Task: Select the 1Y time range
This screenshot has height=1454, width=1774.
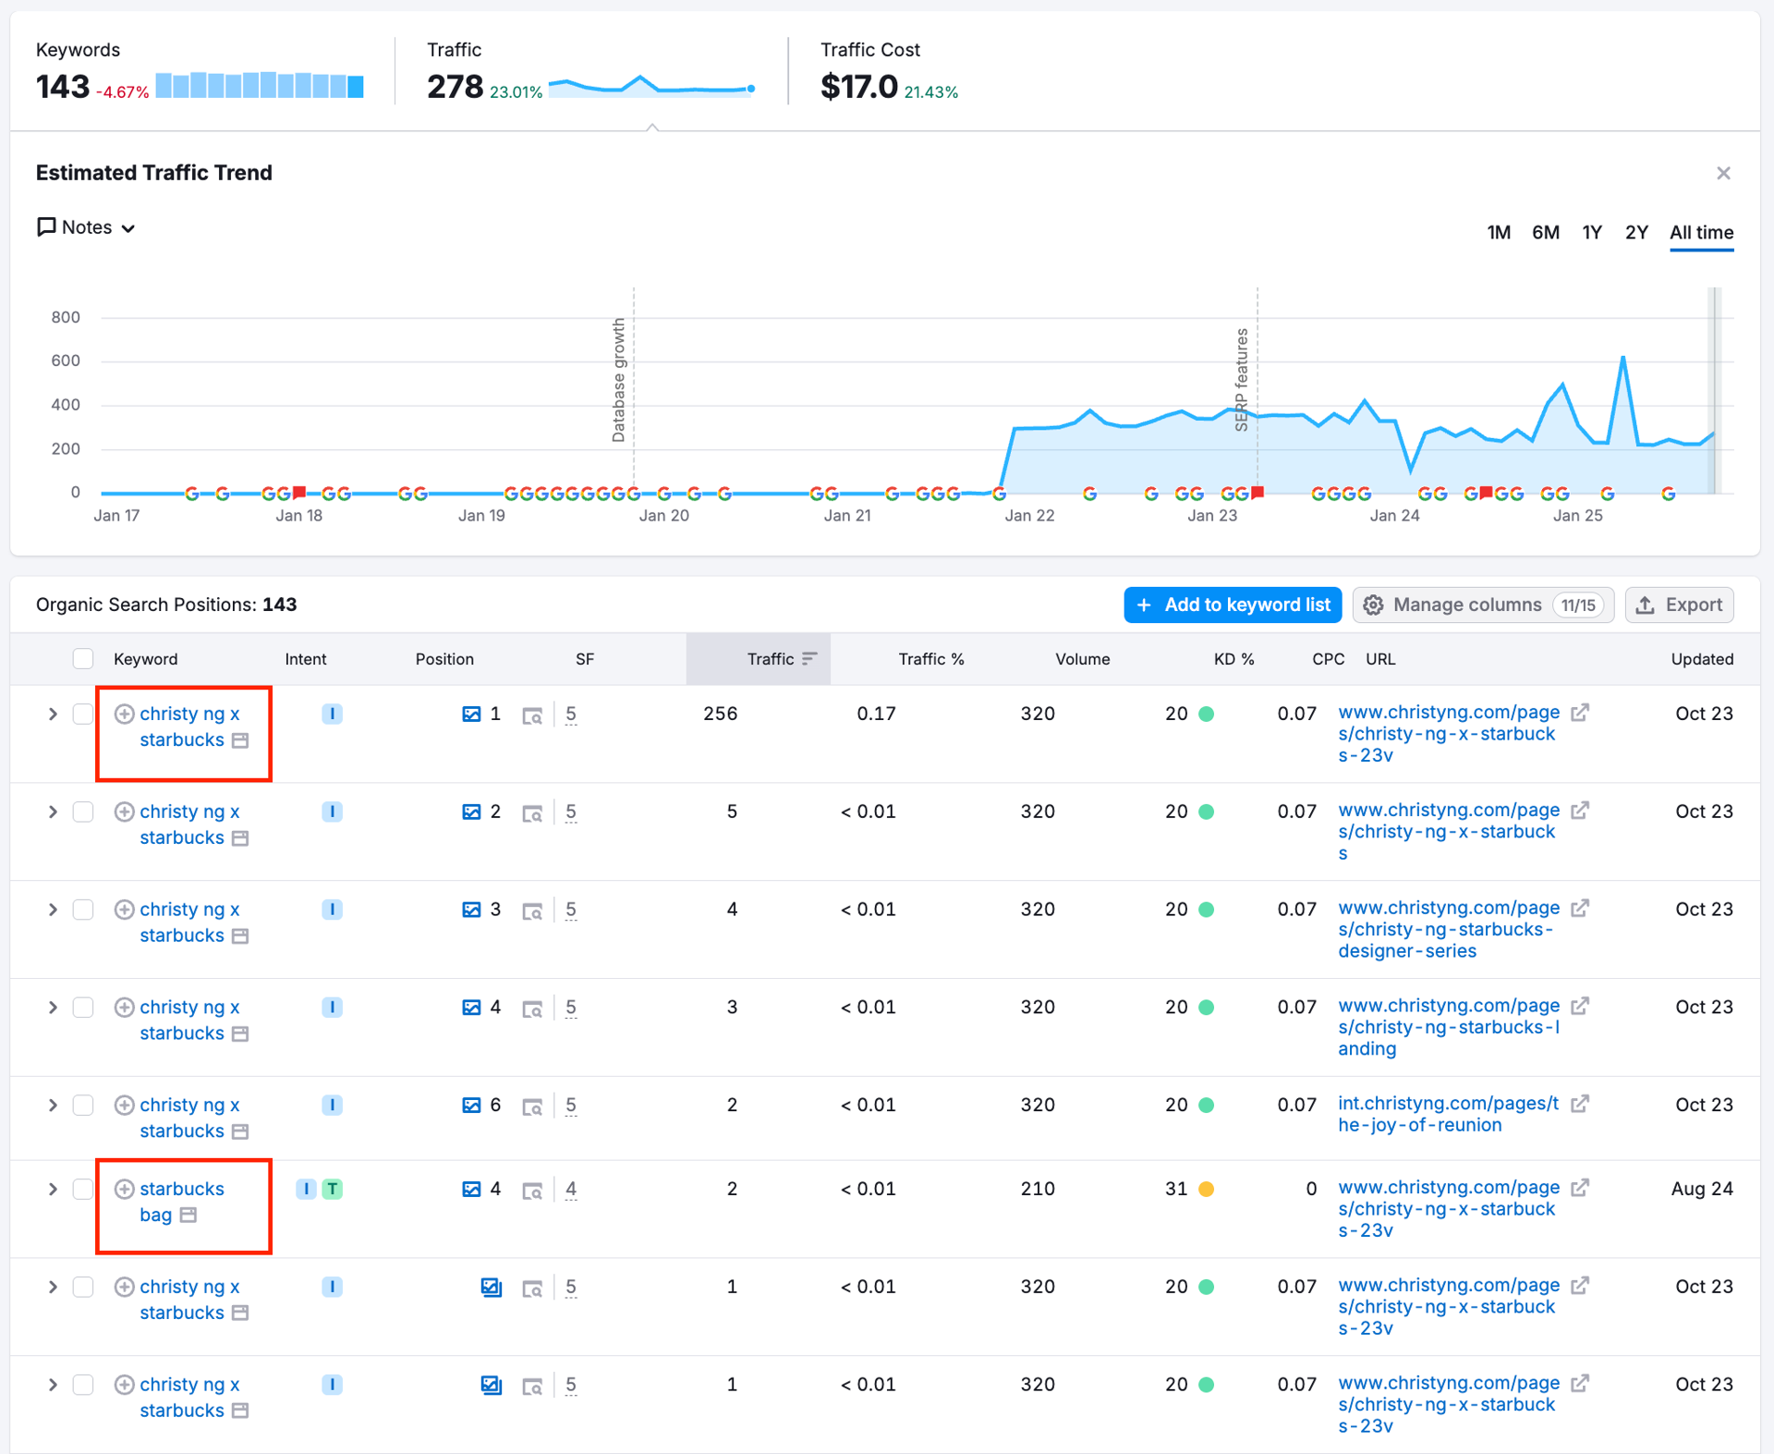Action: [x=1591, y=232]
